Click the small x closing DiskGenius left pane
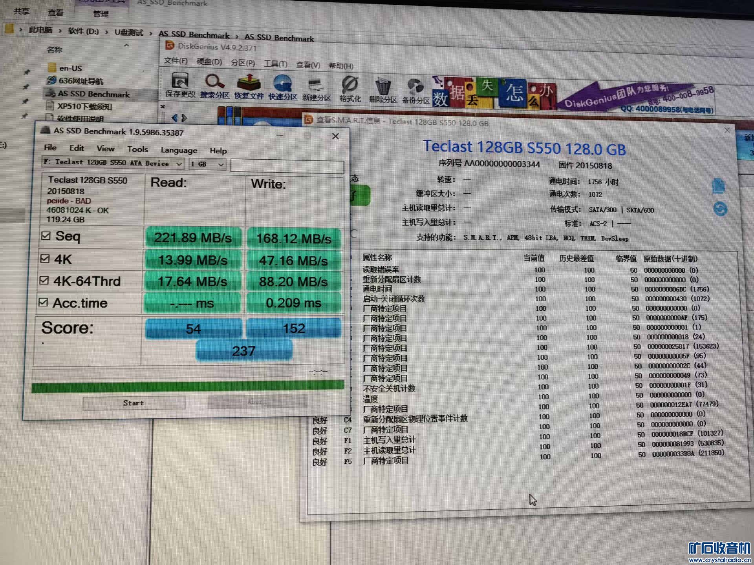Viewport: 754px width, 565px height. (163, 106)
